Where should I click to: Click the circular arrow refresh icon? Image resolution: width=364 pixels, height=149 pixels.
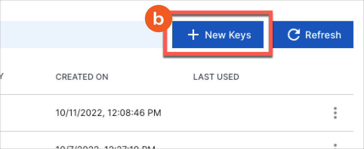click(293, 35)
